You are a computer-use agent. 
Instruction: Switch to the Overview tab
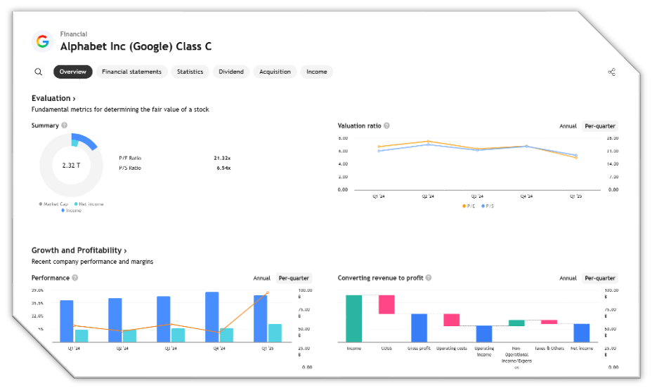point(73,72)
